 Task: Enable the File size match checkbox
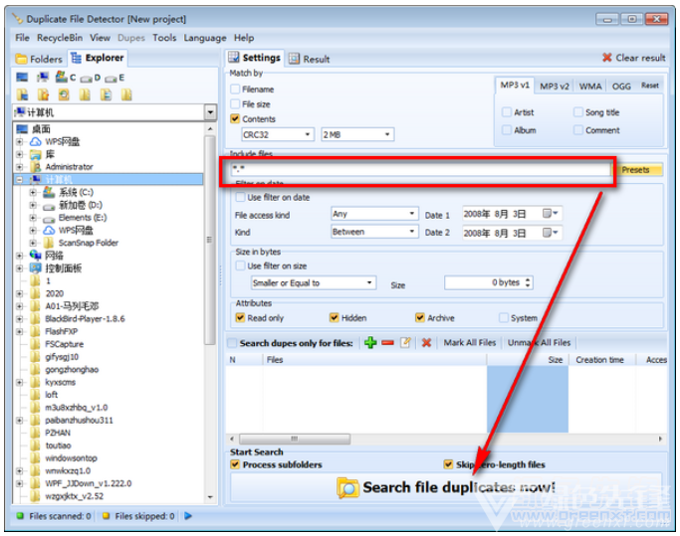click(x=235, y=104)
